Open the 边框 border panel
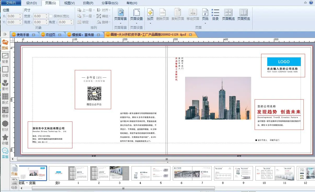 click(5, 72)
